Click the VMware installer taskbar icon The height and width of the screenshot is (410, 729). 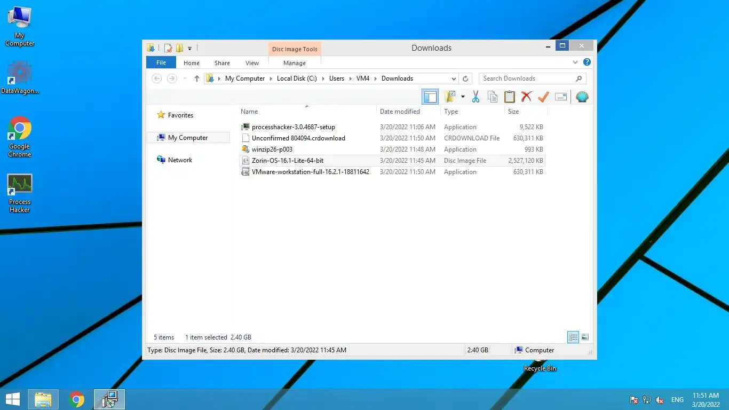[109, 399]
